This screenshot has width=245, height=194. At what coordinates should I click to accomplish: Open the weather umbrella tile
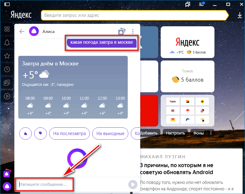188,111
